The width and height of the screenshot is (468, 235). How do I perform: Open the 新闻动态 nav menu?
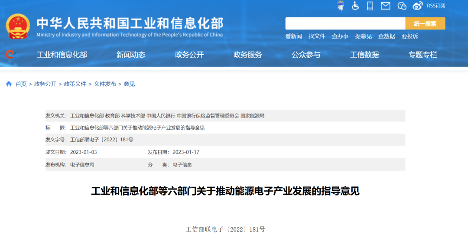(x=131, y=55)
